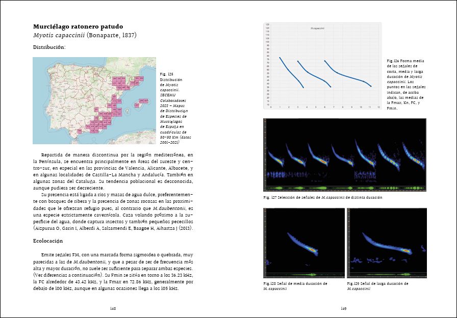This screenshot has height=318, width=457.
Task: Click page number 149
Action: pos(344,308)
